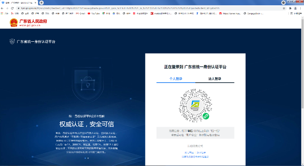Open the Chrome profile avatar icon
The height and width of the screenshot is (166, 304).
click(x=295, y=8)
